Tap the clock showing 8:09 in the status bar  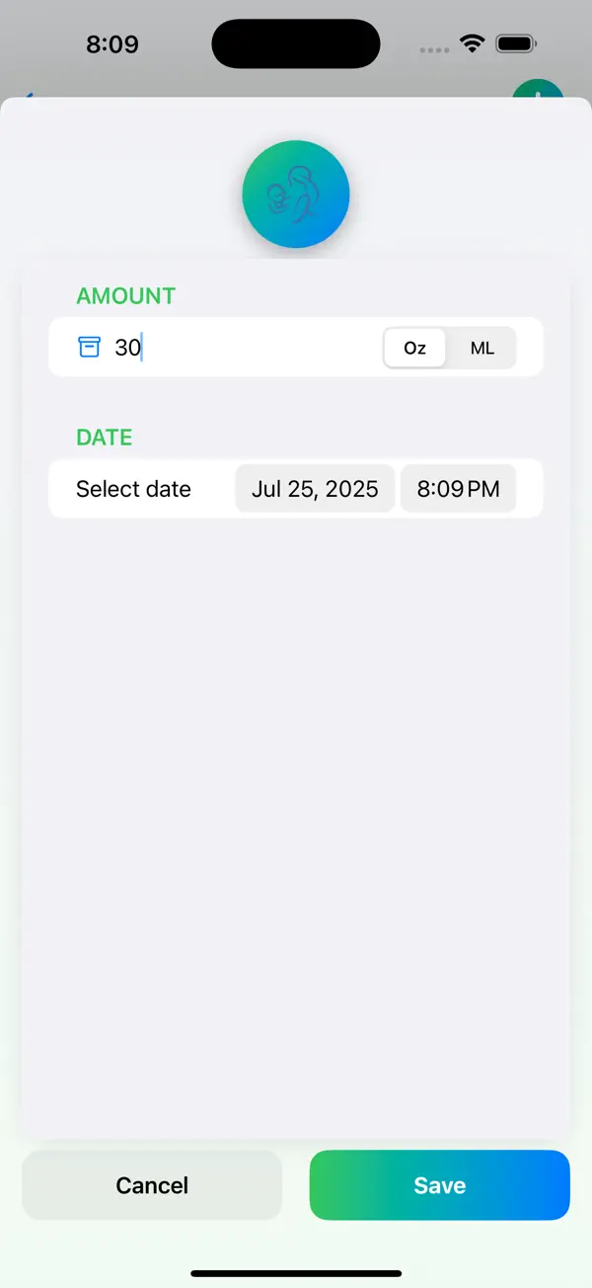(x=112, y=43)
